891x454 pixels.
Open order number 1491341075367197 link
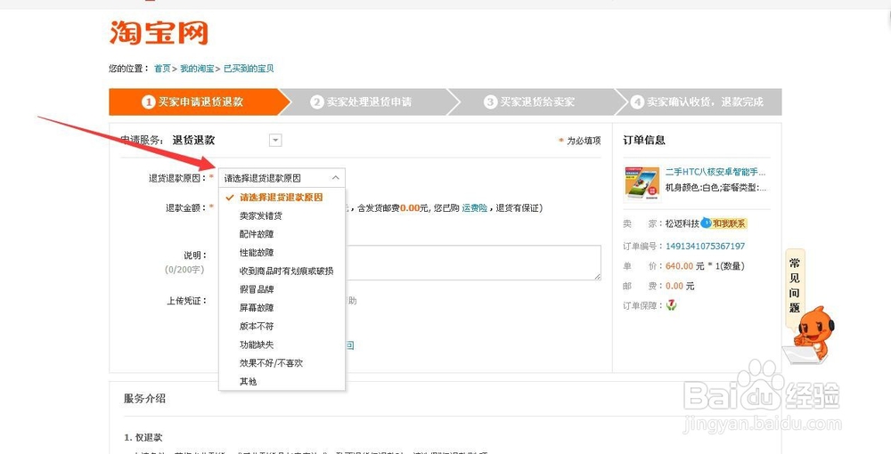click(705, 246)
